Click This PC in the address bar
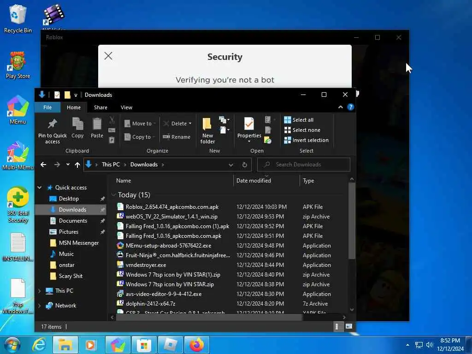The image size is (472, 354). pos(111,165)
